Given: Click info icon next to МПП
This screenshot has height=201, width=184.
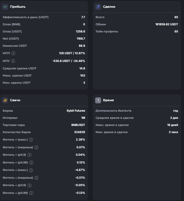Looking at the screenshot, I should (x=13, y=53).
